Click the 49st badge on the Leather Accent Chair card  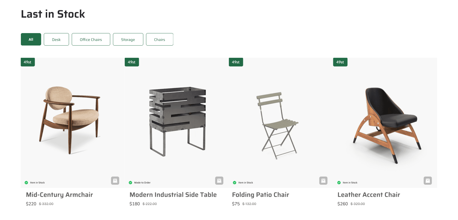point(340,62)
